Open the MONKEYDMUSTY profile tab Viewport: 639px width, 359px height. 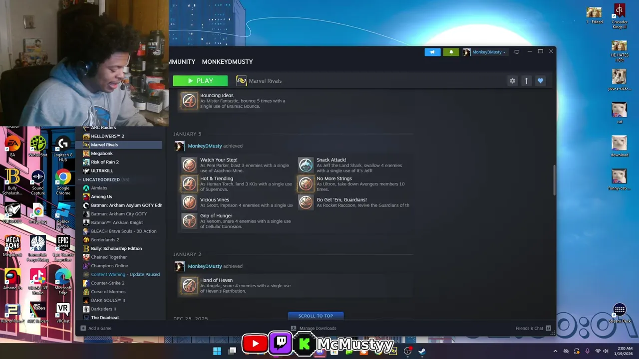pyautogui.click(x=227, y=62)
